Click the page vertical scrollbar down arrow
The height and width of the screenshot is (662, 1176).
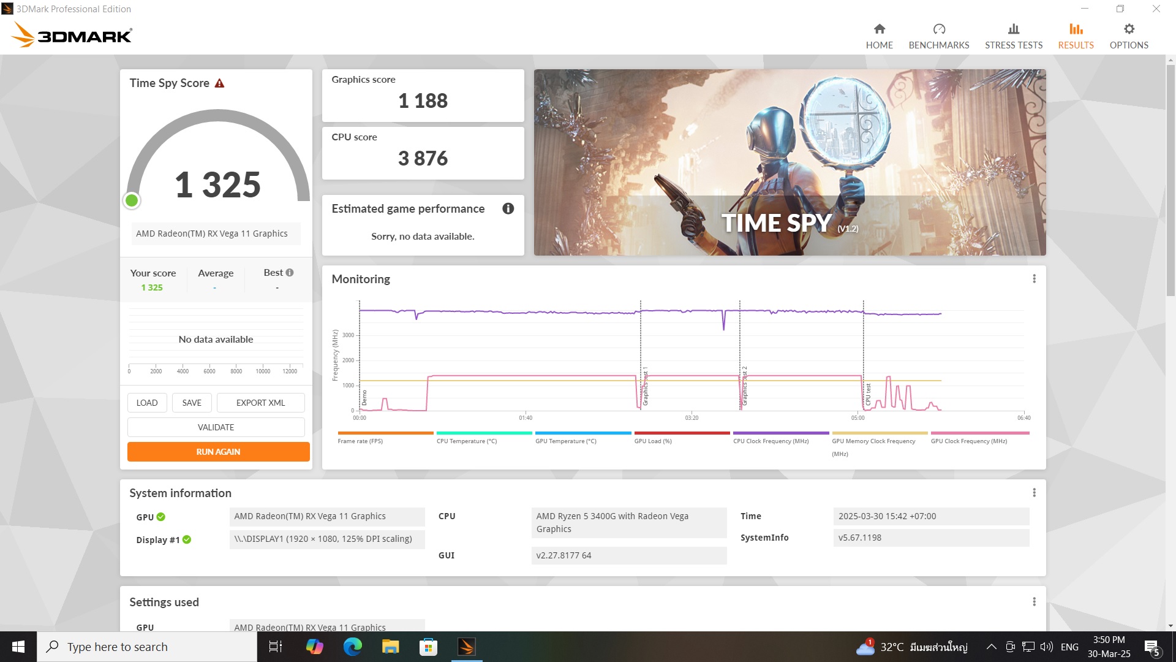point(1170,626)
